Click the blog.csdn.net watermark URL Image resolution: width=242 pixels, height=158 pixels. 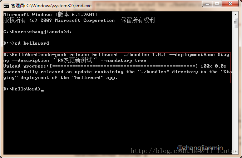click(184, 151)
